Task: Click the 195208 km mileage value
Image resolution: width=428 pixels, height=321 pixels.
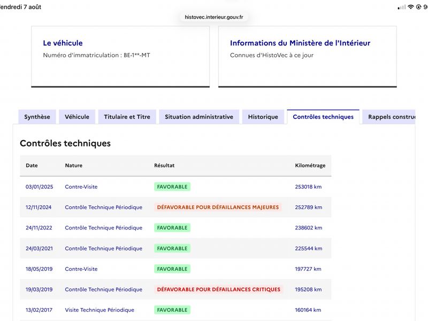Action: coord(308,289)
